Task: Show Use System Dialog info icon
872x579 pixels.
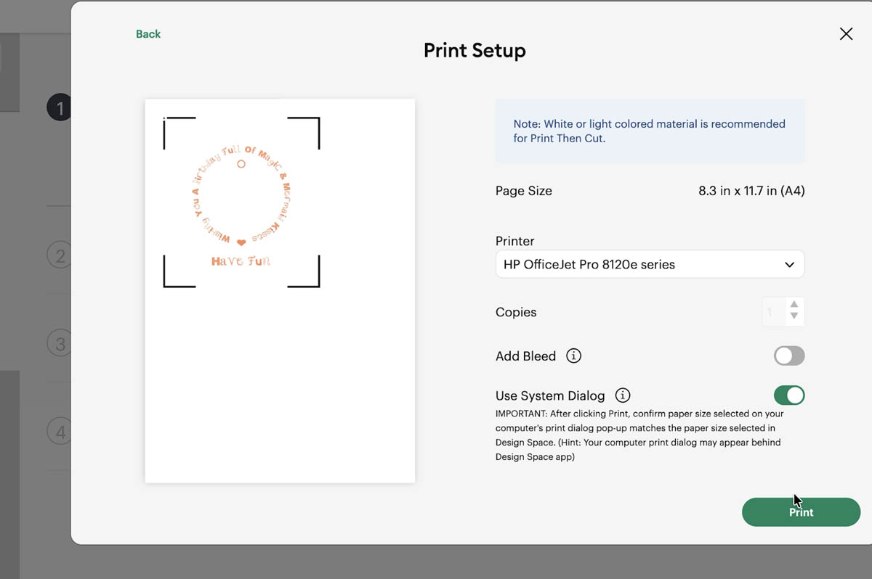Action: (x=623, y=395)
